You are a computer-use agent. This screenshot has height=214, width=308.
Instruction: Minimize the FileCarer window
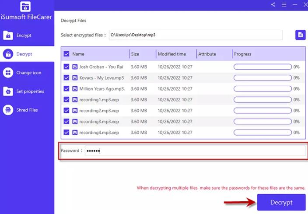click(x=295, y=4)
